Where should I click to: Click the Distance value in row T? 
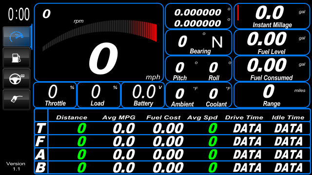pyautogui.click(x=82, y=128)
